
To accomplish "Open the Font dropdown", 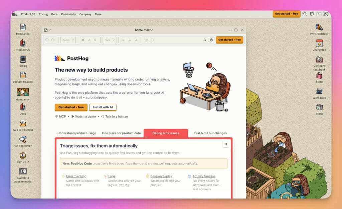I will pos(109,40).
